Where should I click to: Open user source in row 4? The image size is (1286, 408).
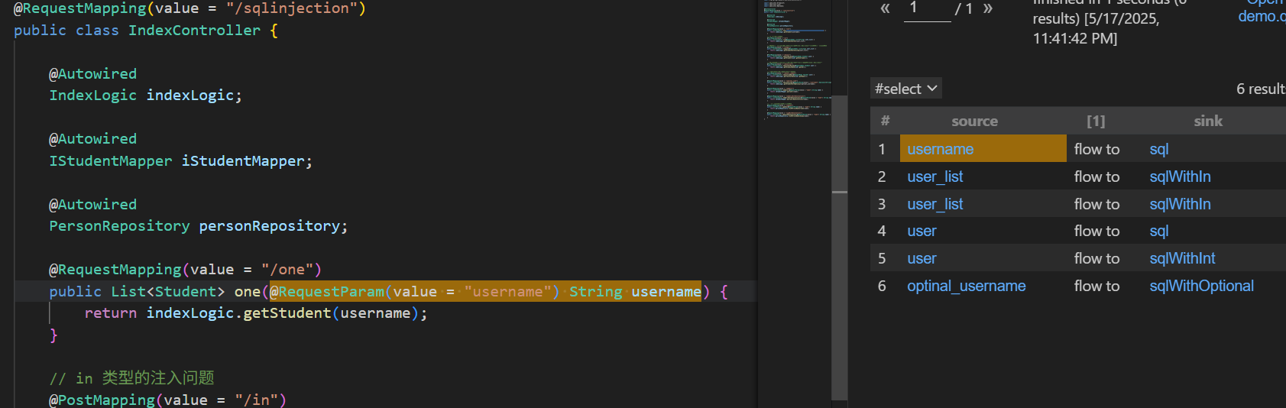point(922,231)
